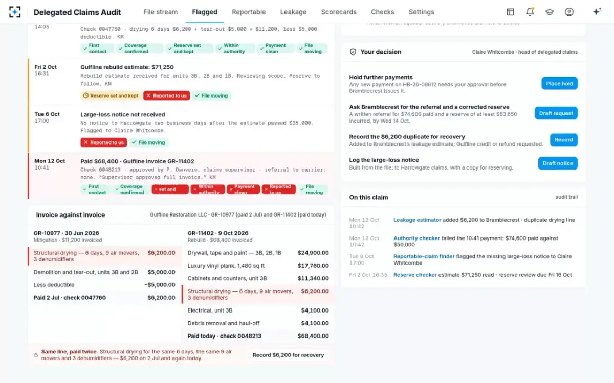
Task: Open the Authority checker link
Action: click(x=416, y=238)
